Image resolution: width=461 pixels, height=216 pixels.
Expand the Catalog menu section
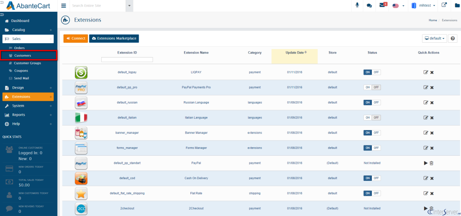tap(28, 30)
